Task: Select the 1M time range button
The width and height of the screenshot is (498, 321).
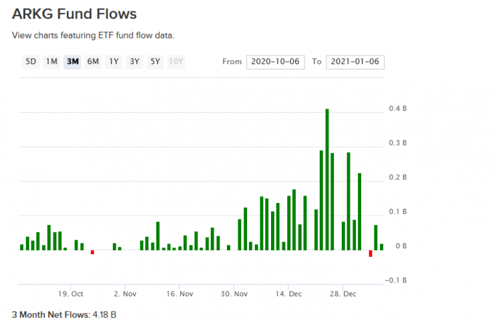Action: pyautogui.click(x=51, y=61)
